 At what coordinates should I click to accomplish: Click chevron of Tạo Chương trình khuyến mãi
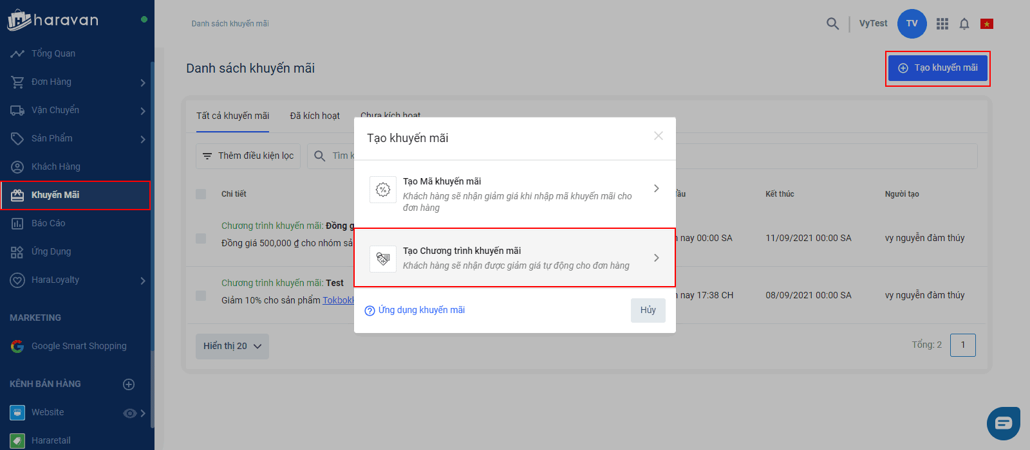[x=657, y=258]
